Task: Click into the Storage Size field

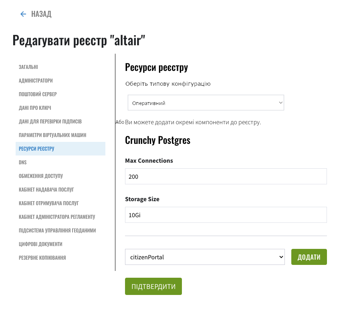Action: click(226, 215)
